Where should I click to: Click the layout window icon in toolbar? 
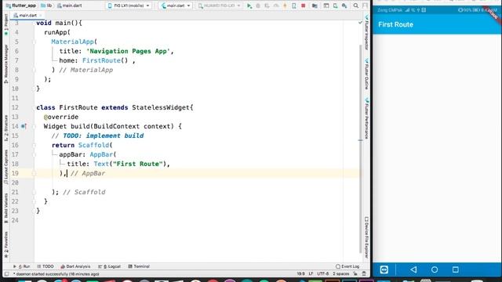tap(326, 5)
